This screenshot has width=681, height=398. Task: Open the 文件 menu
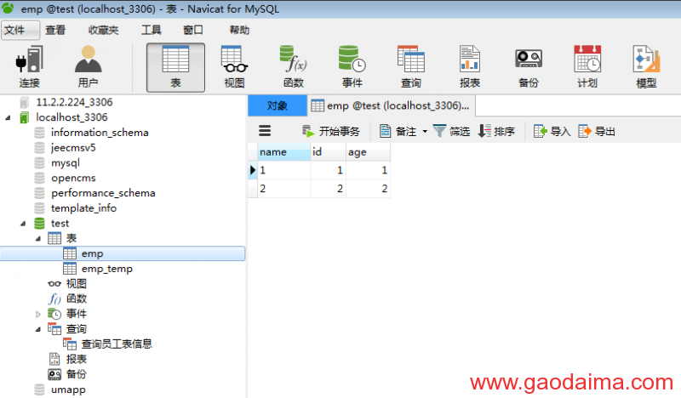click(x=20, y=30)
